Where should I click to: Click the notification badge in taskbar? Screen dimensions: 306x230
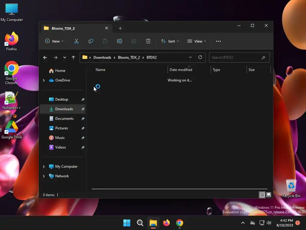[x=298, y=223]
